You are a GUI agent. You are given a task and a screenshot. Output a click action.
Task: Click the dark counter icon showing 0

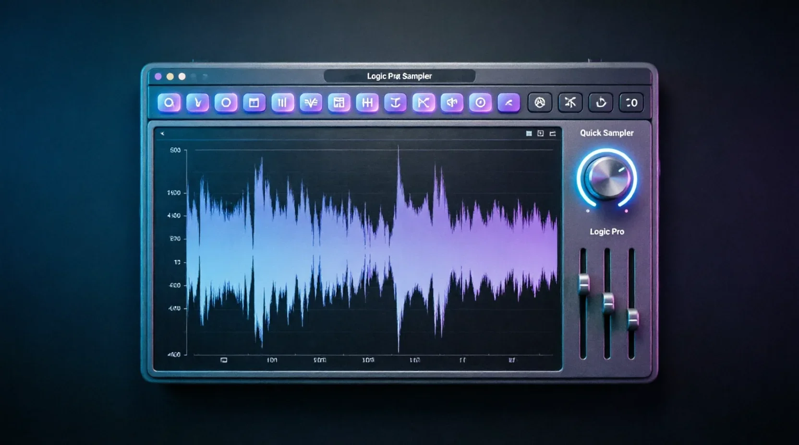tap(631, 103)
